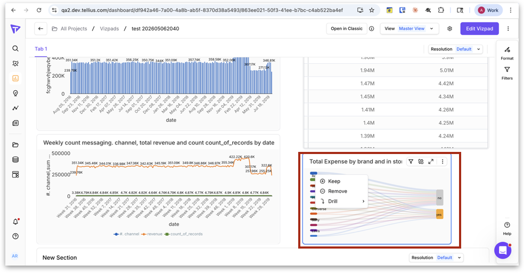
Task: Click the Edit Vizpad button
Action: point(480,29)
